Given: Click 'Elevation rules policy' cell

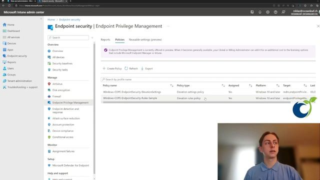Looking at the screenshot, I should tap(188, 98).
